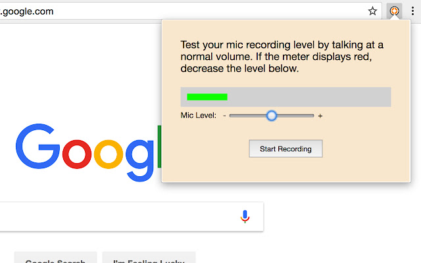This screenshot has height=263, width=421.
Task: Click the slider track toward the minus end
Action: click(x=247, y=116)
